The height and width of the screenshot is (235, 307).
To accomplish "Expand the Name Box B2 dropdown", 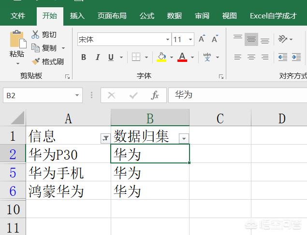I will pyautogui.click(x=77, y=95).
